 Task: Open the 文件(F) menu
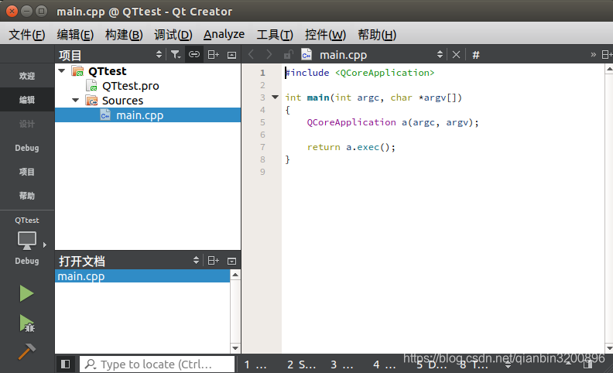(26, 35)
